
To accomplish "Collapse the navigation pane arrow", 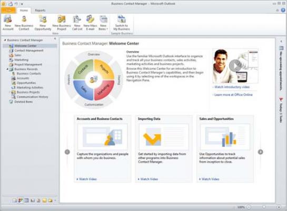I will (x=55, y=39).
